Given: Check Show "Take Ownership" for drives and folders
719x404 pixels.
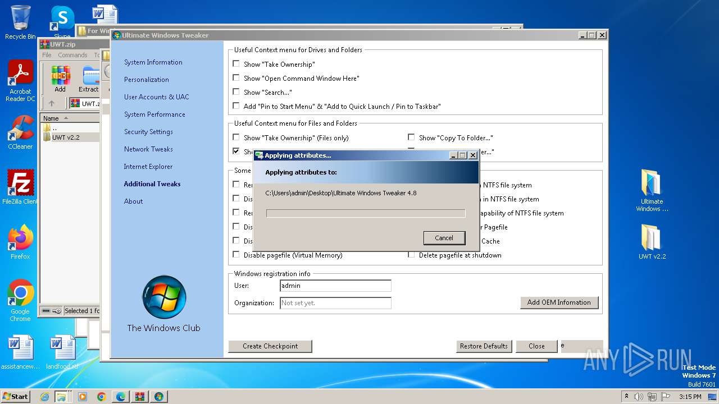Looking at the screenshot, I should click(236, 64).
